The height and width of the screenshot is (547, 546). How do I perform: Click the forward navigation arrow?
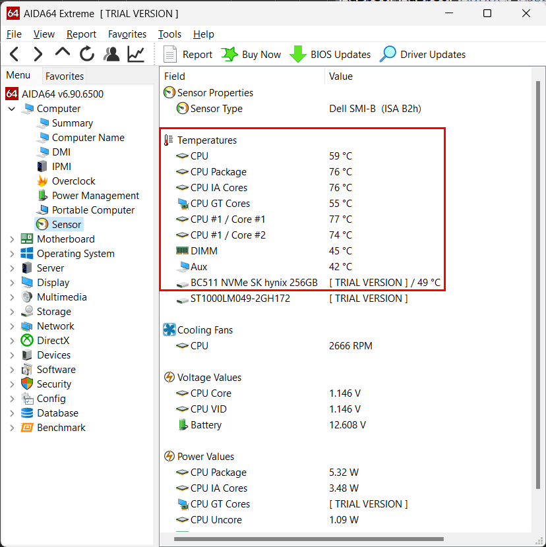point(38,54)
